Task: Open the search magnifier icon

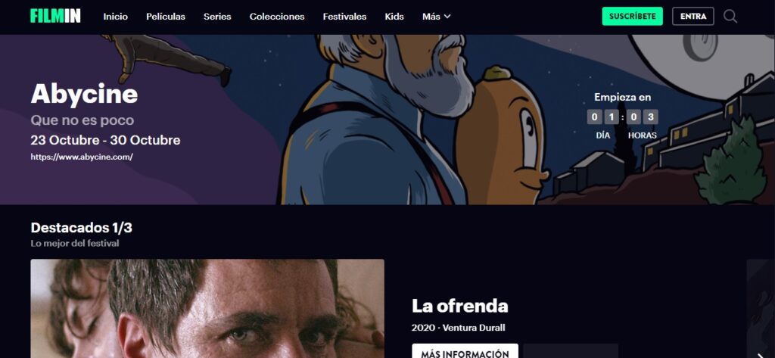Action: [x=730, y=17]
